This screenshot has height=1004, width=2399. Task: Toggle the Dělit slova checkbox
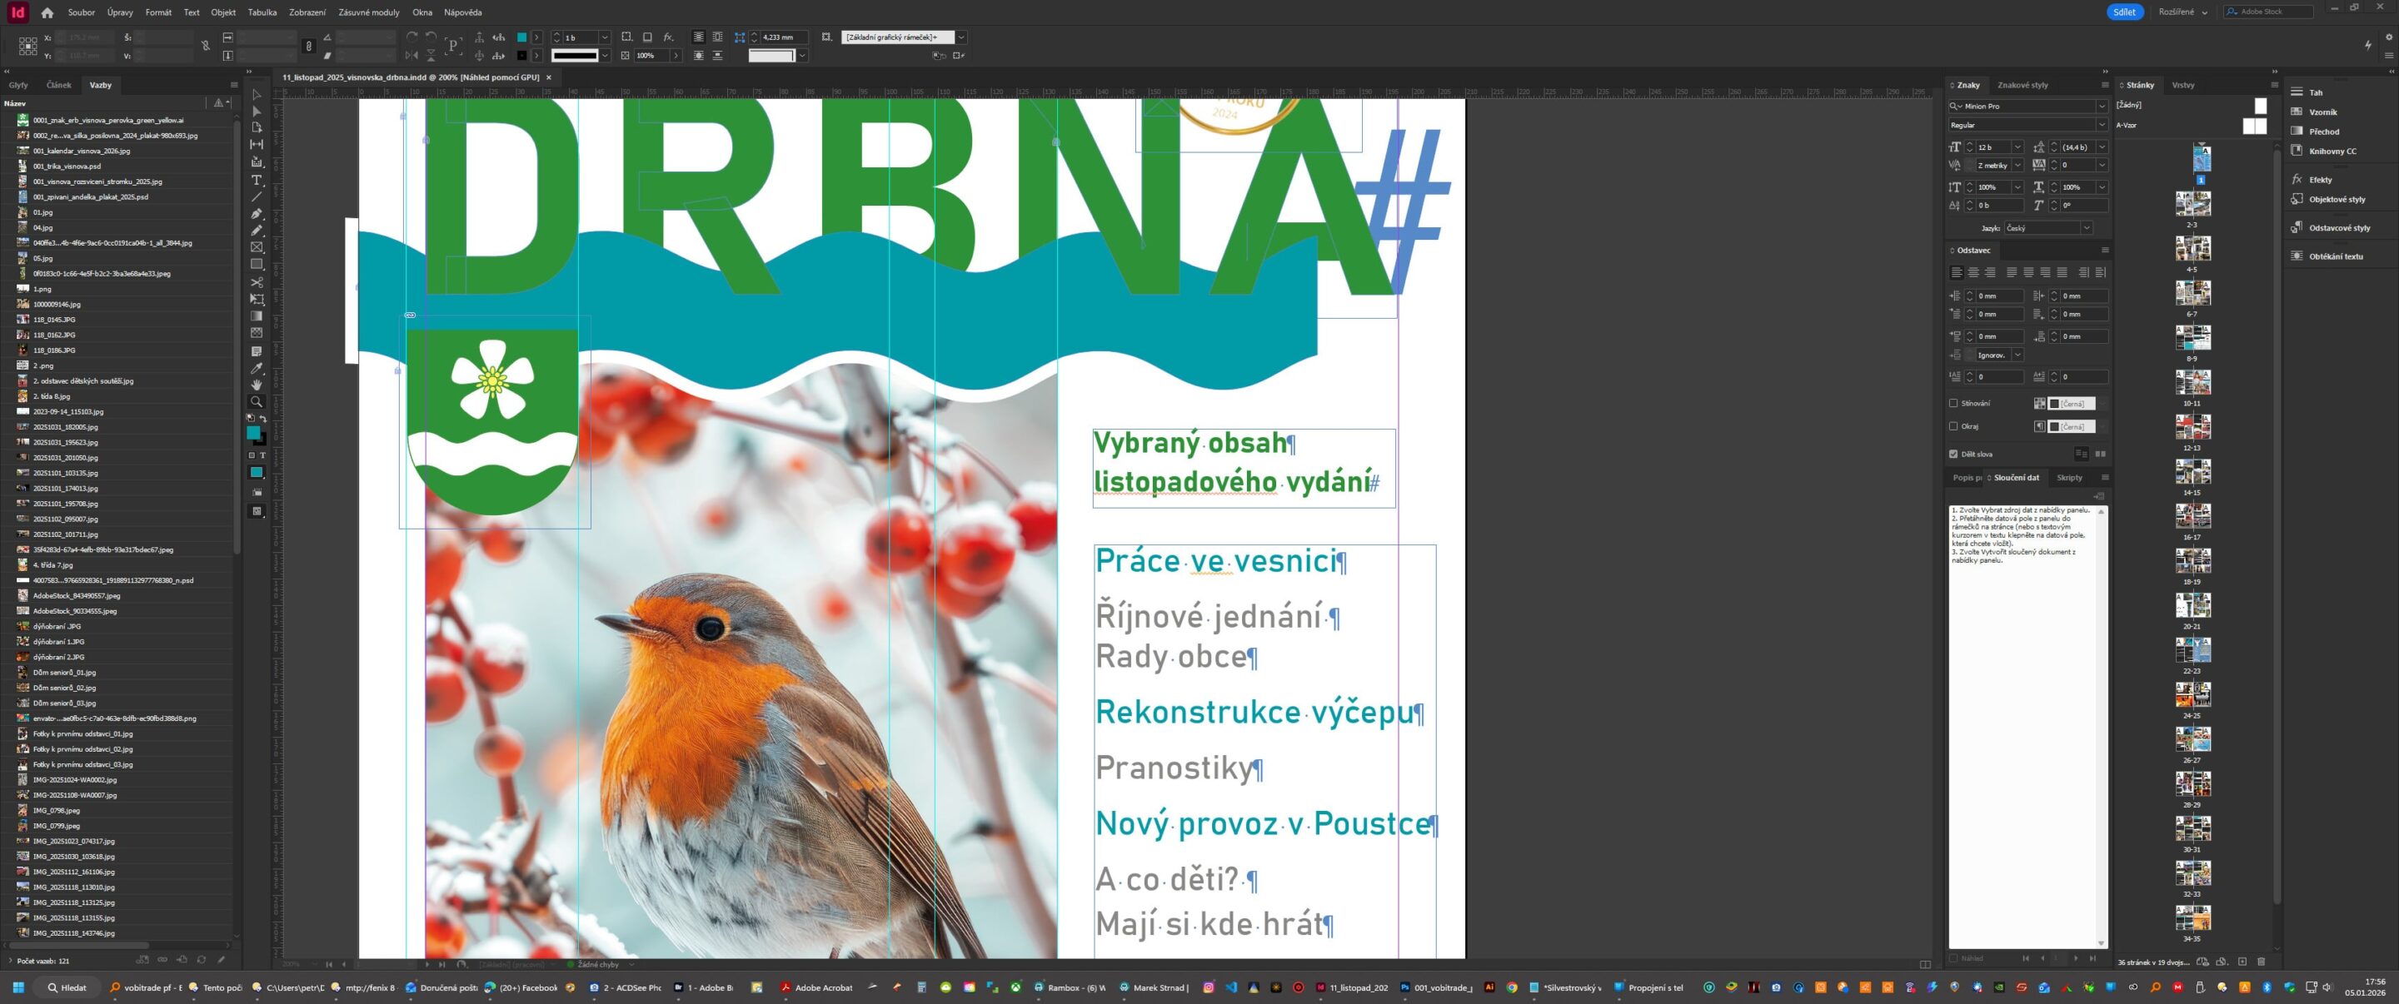(x=1953, y=454)
